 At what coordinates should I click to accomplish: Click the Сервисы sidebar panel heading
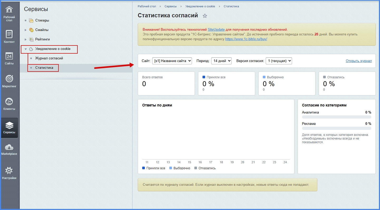click(x=36, y=9)
